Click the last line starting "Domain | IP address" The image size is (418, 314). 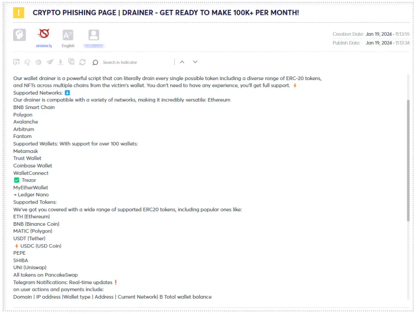(113, 297)
